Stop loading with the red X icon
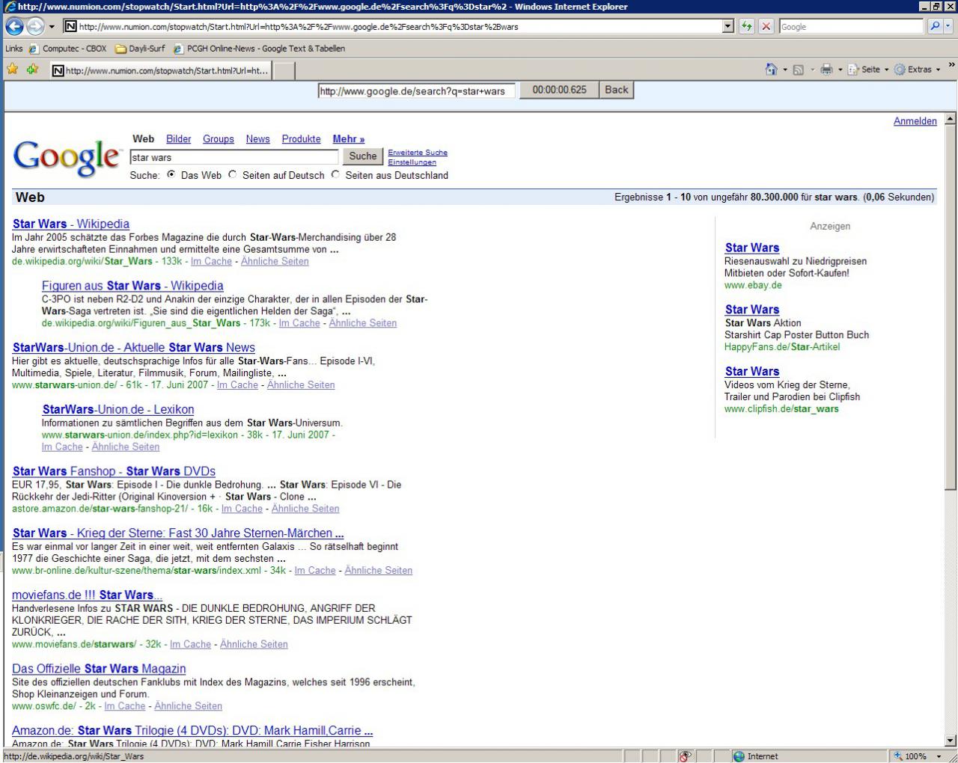 [766, 26]
